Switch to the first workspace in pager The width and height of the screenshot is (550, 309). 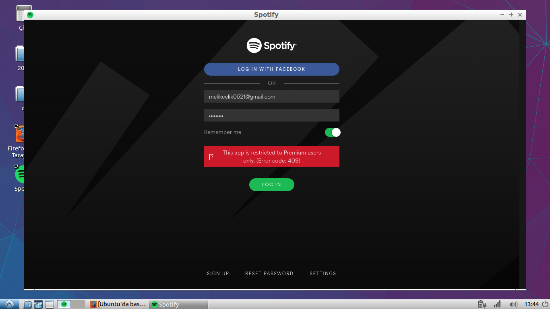(x=64, y=304)
